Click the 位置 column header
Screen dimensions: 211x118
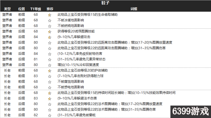(22, 9)
